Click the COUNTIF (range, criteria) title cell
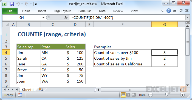This screenshot has height=100, width=192. point(52,34)
